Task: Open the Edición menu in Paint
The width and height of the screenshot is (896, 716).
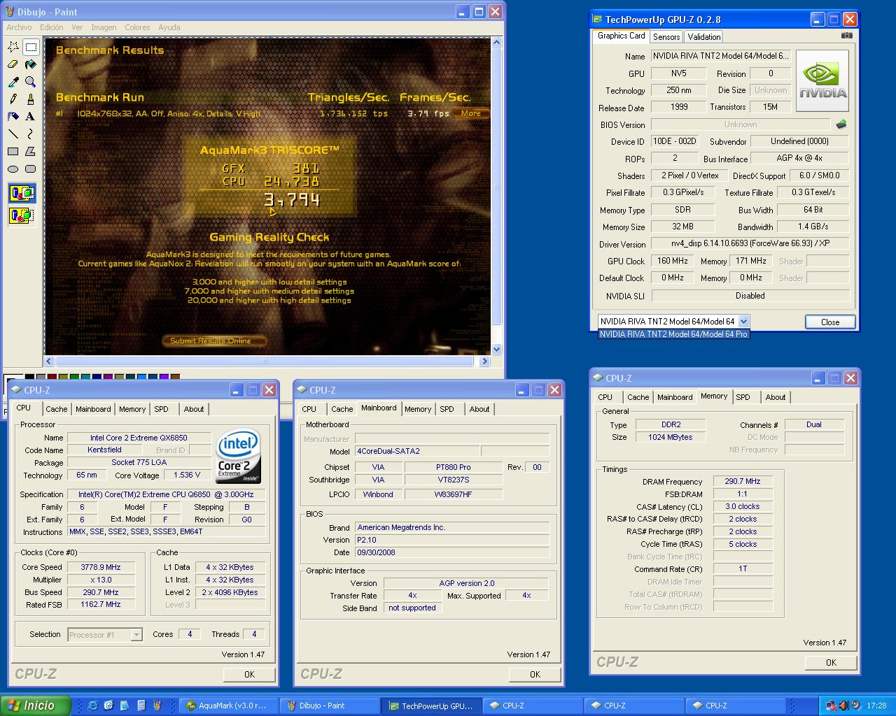Action: click(52, 27)
